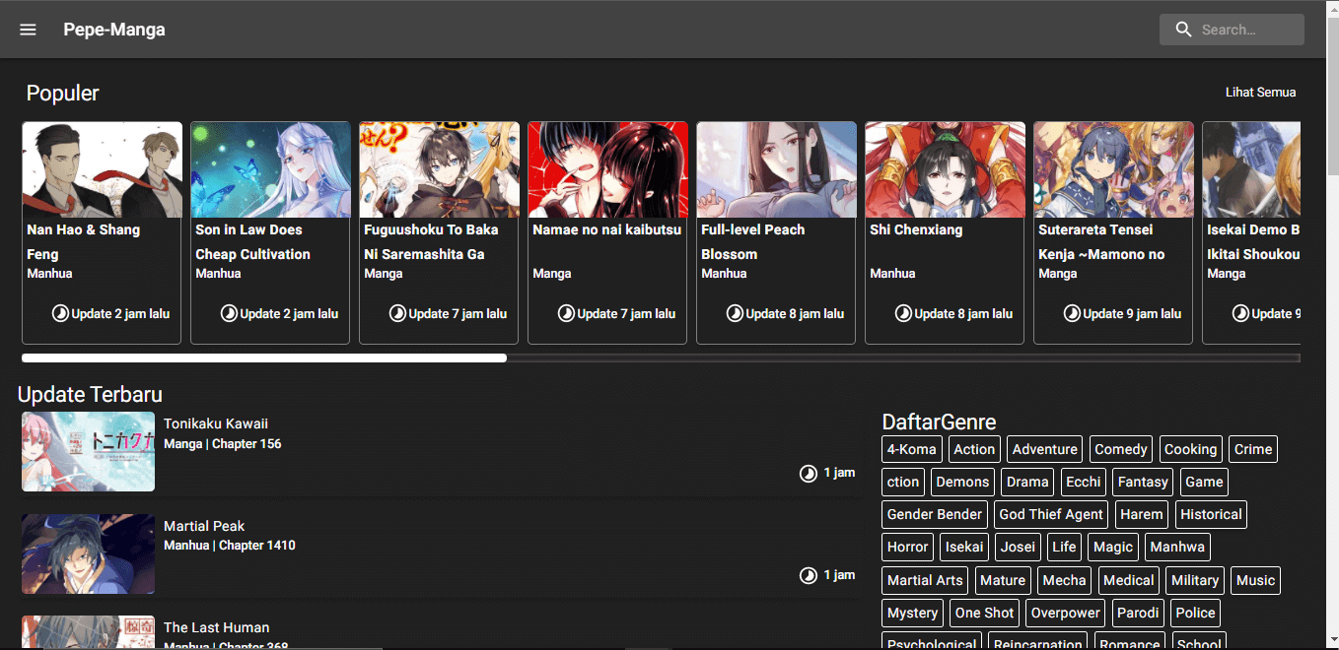Screen dimensions: 1339x650
Task: Pick the Overpower genre tag
Action: pyautogui.click(x=1065, y=613)
